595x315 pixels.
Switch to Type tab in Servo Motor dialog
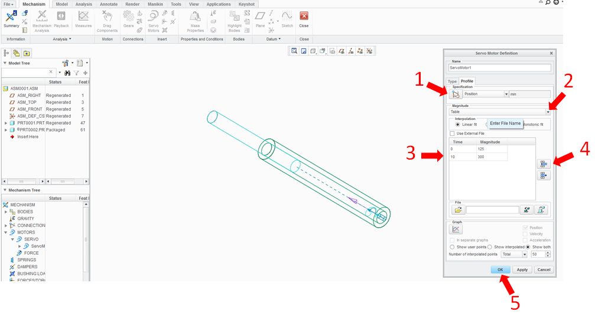tap(453, 81)
